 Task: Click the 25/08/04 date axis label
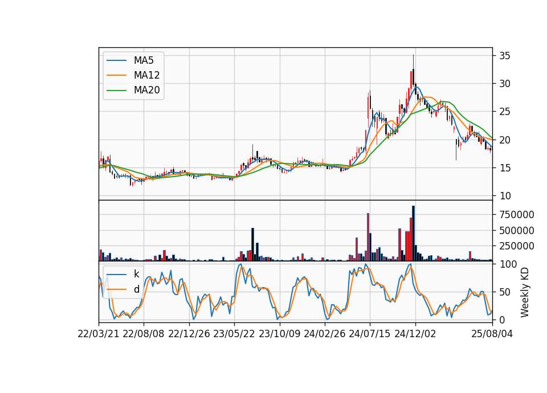492,334
